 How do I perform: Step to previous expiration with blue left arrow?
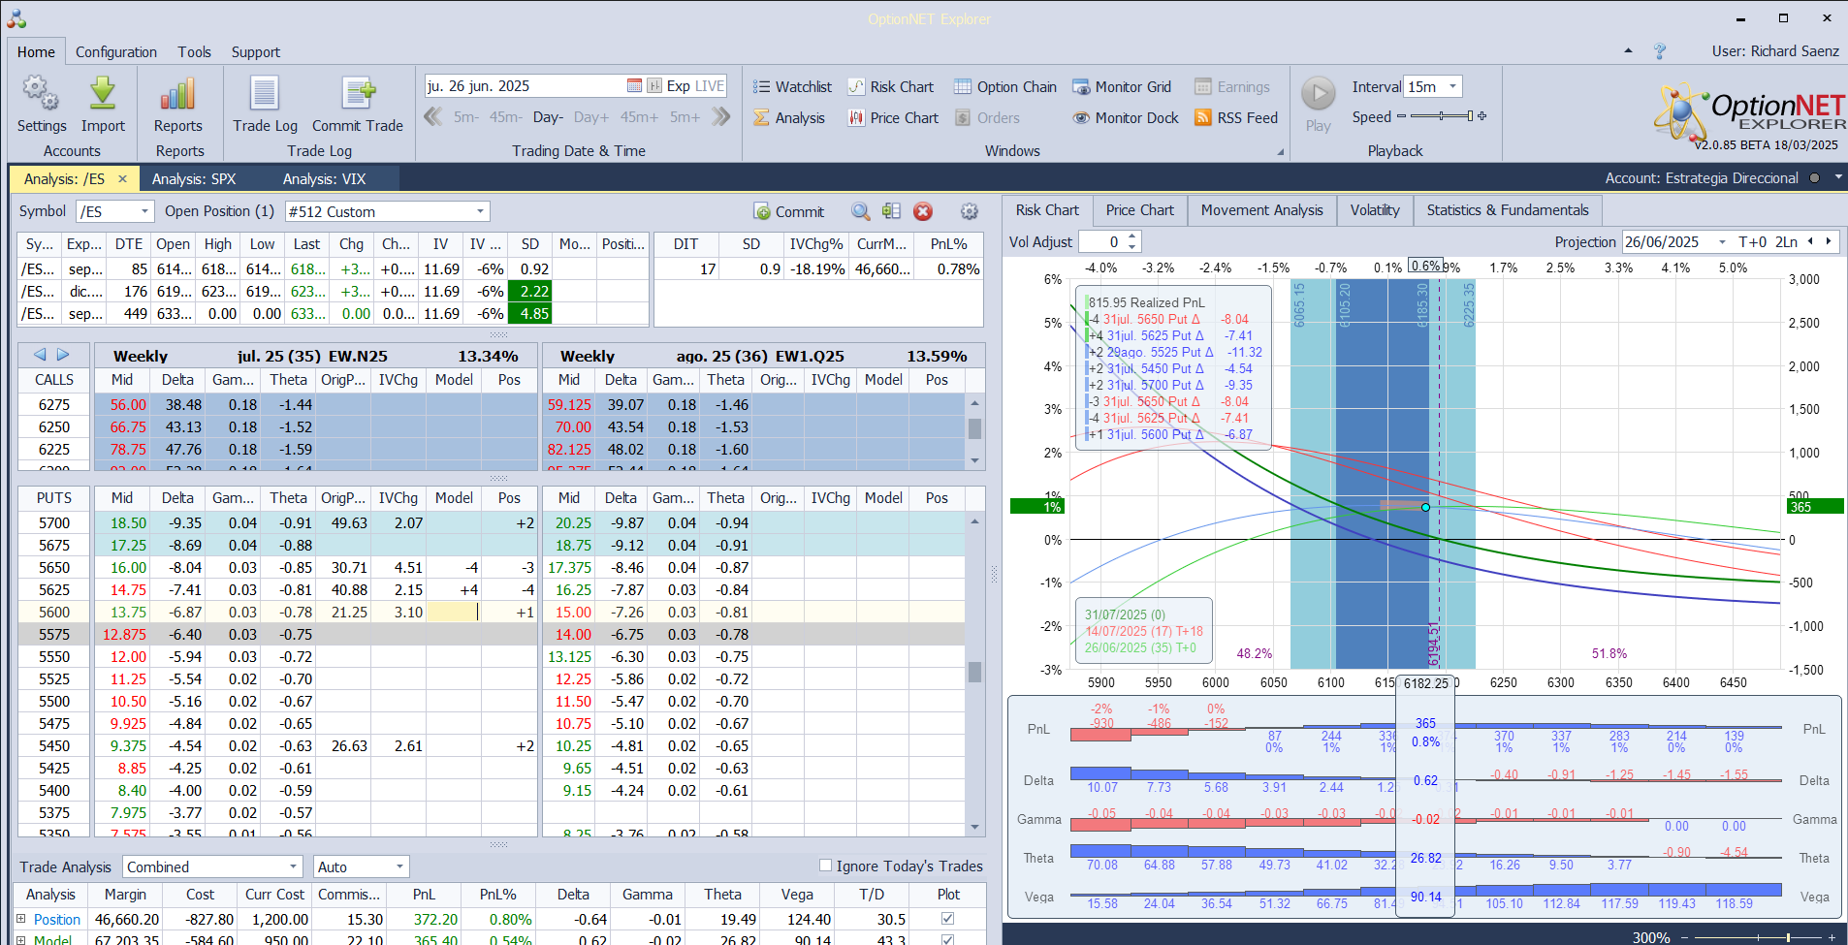pos(40,355)
